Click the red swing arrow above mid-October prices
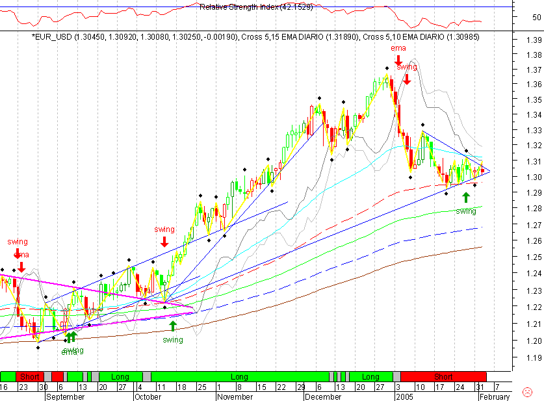 tap(164, 243)
